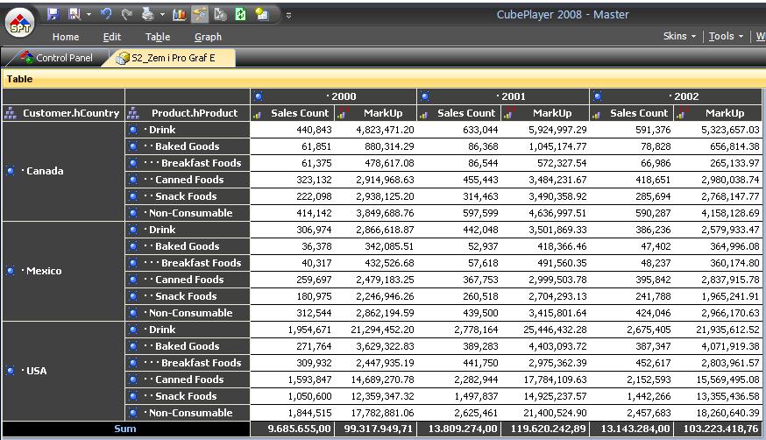766x440 pixels.
Task: Select the Mexico Snack Foods row label
Action: [x=186, y=296]
